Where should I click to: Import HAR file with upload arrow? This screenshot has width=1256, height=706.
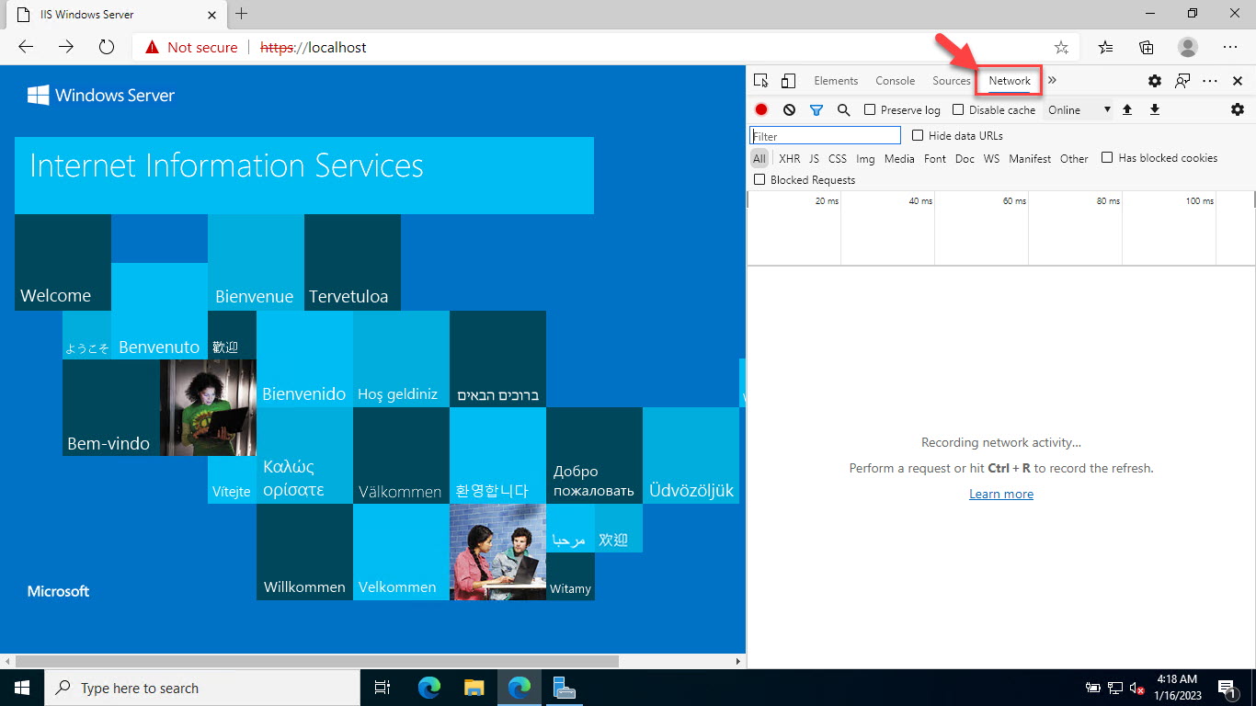click(x=1127, y=109)
